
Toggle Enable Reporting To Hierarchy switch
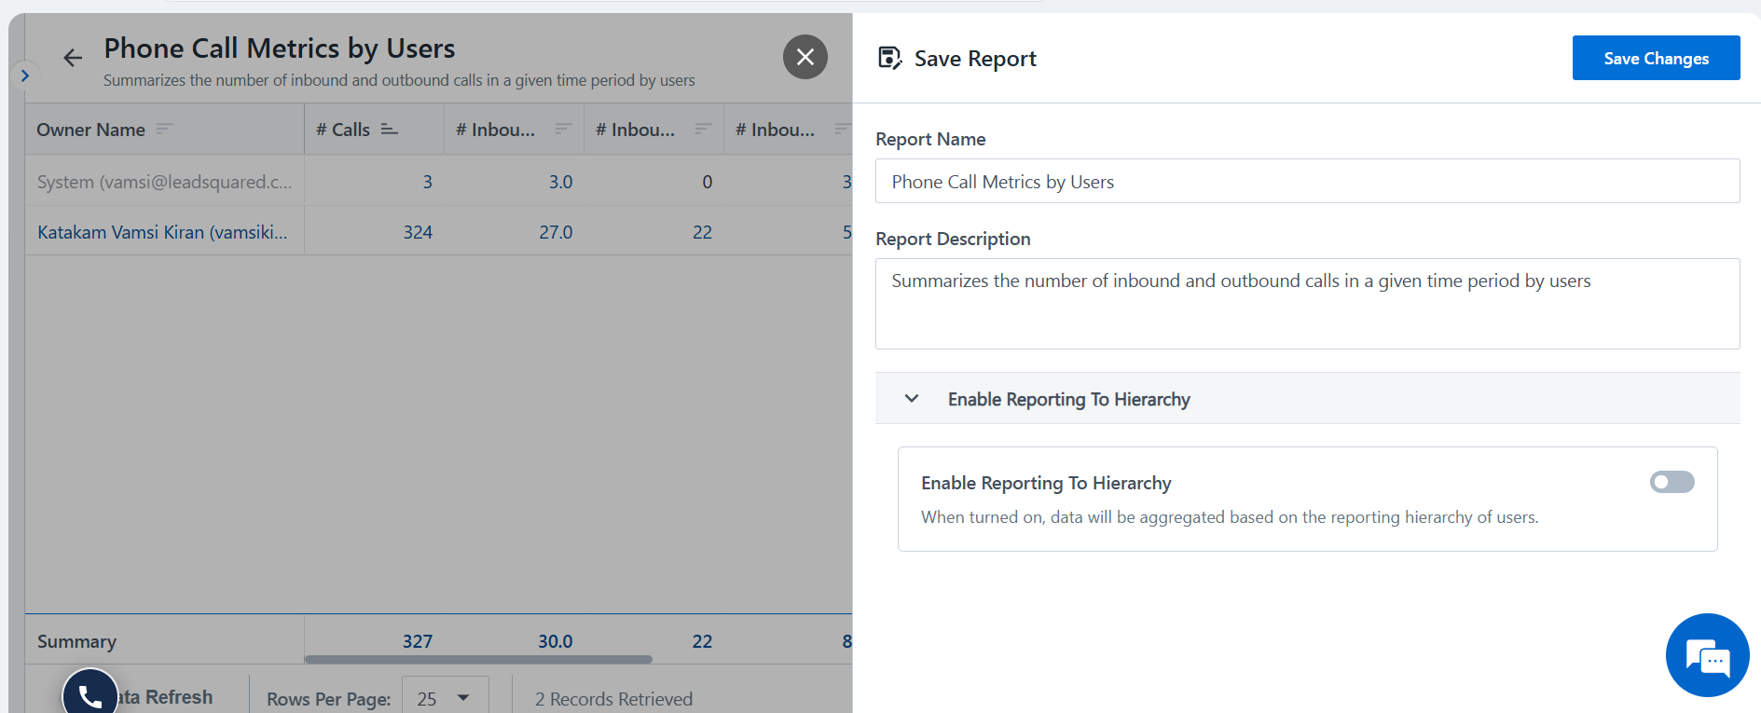1672,482
